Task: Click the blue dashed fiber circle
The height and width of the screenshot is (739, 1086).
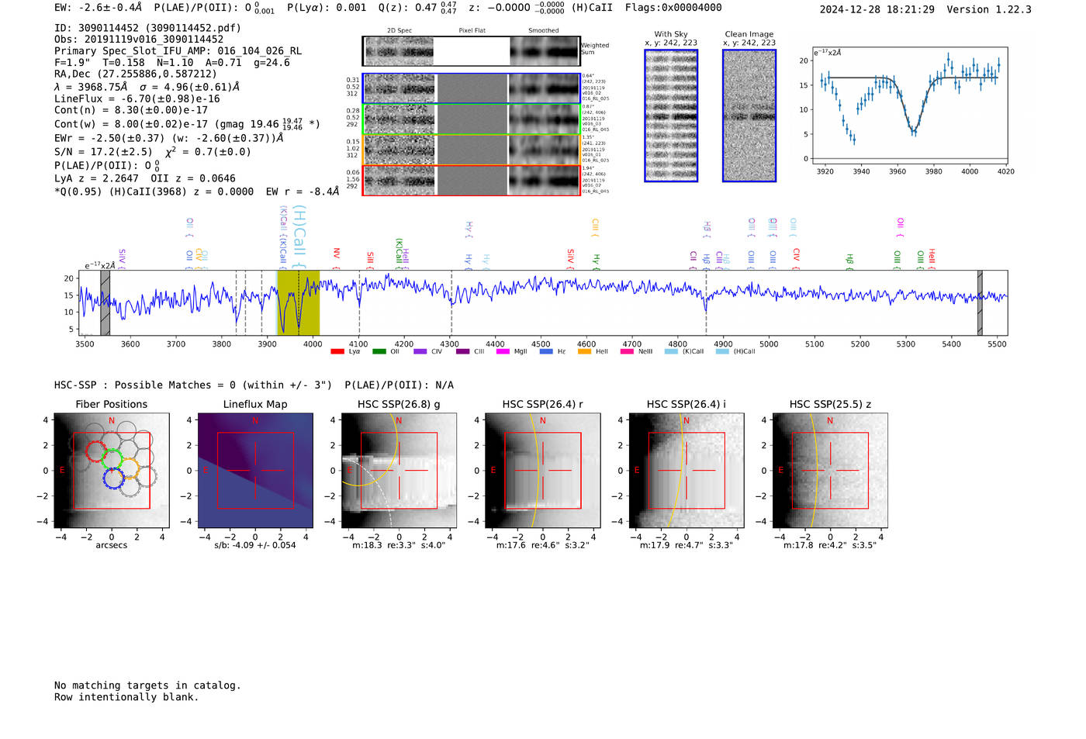Action: [113, 478]
